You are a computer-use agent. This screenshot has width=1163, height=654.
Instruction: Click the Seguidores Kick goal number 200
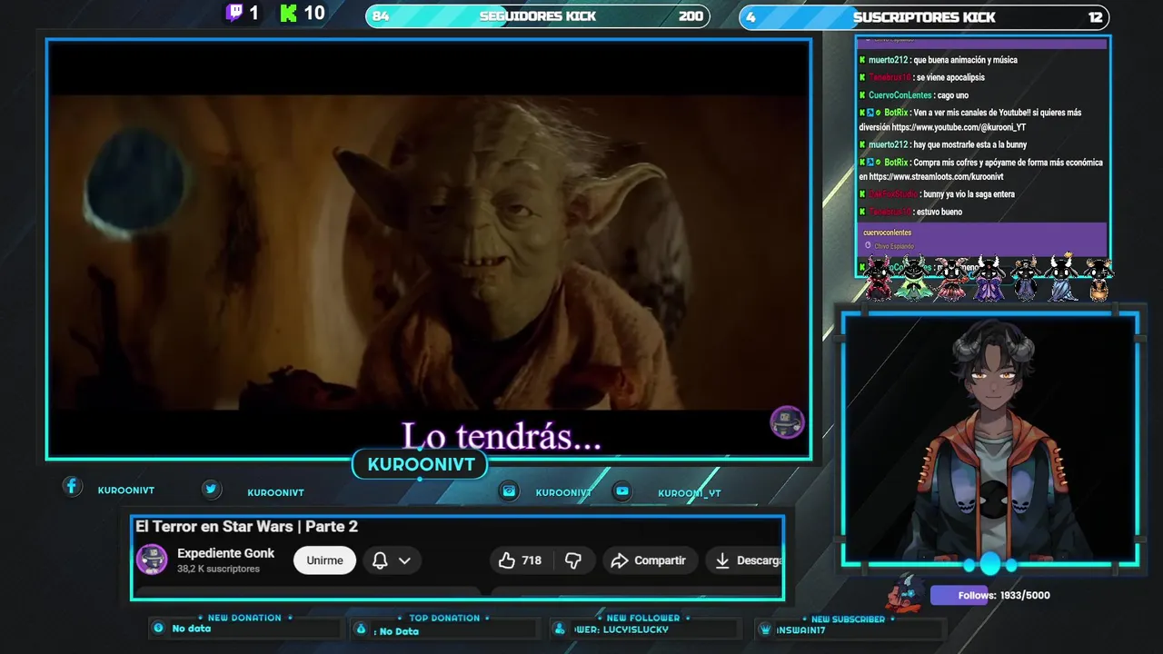[x=691, y=16]
